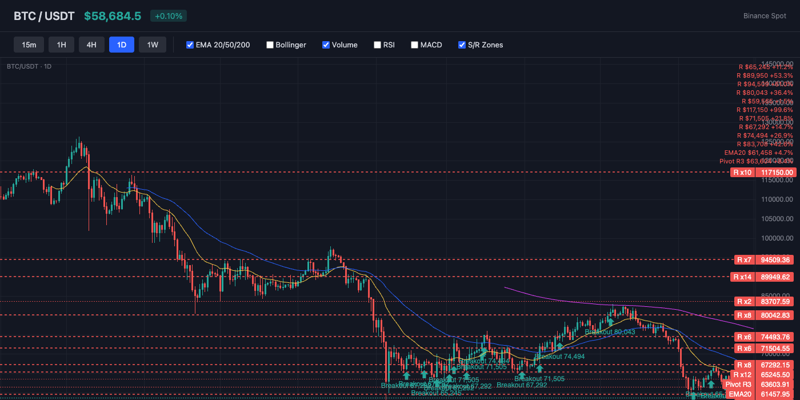Click the EMA20 $61,458 +4.7% list entry
800x400 pixels.
point(759,153)
